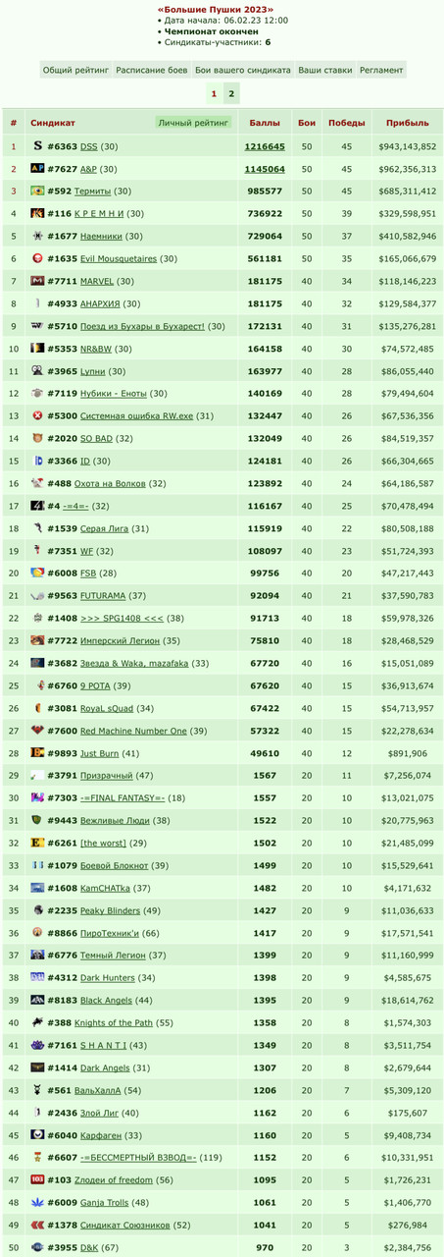This screenshot has height=1257, width=444.
Task: Click the MARVEL syndicate emblem
Action: pyautogui.click(x=37, y=281)
